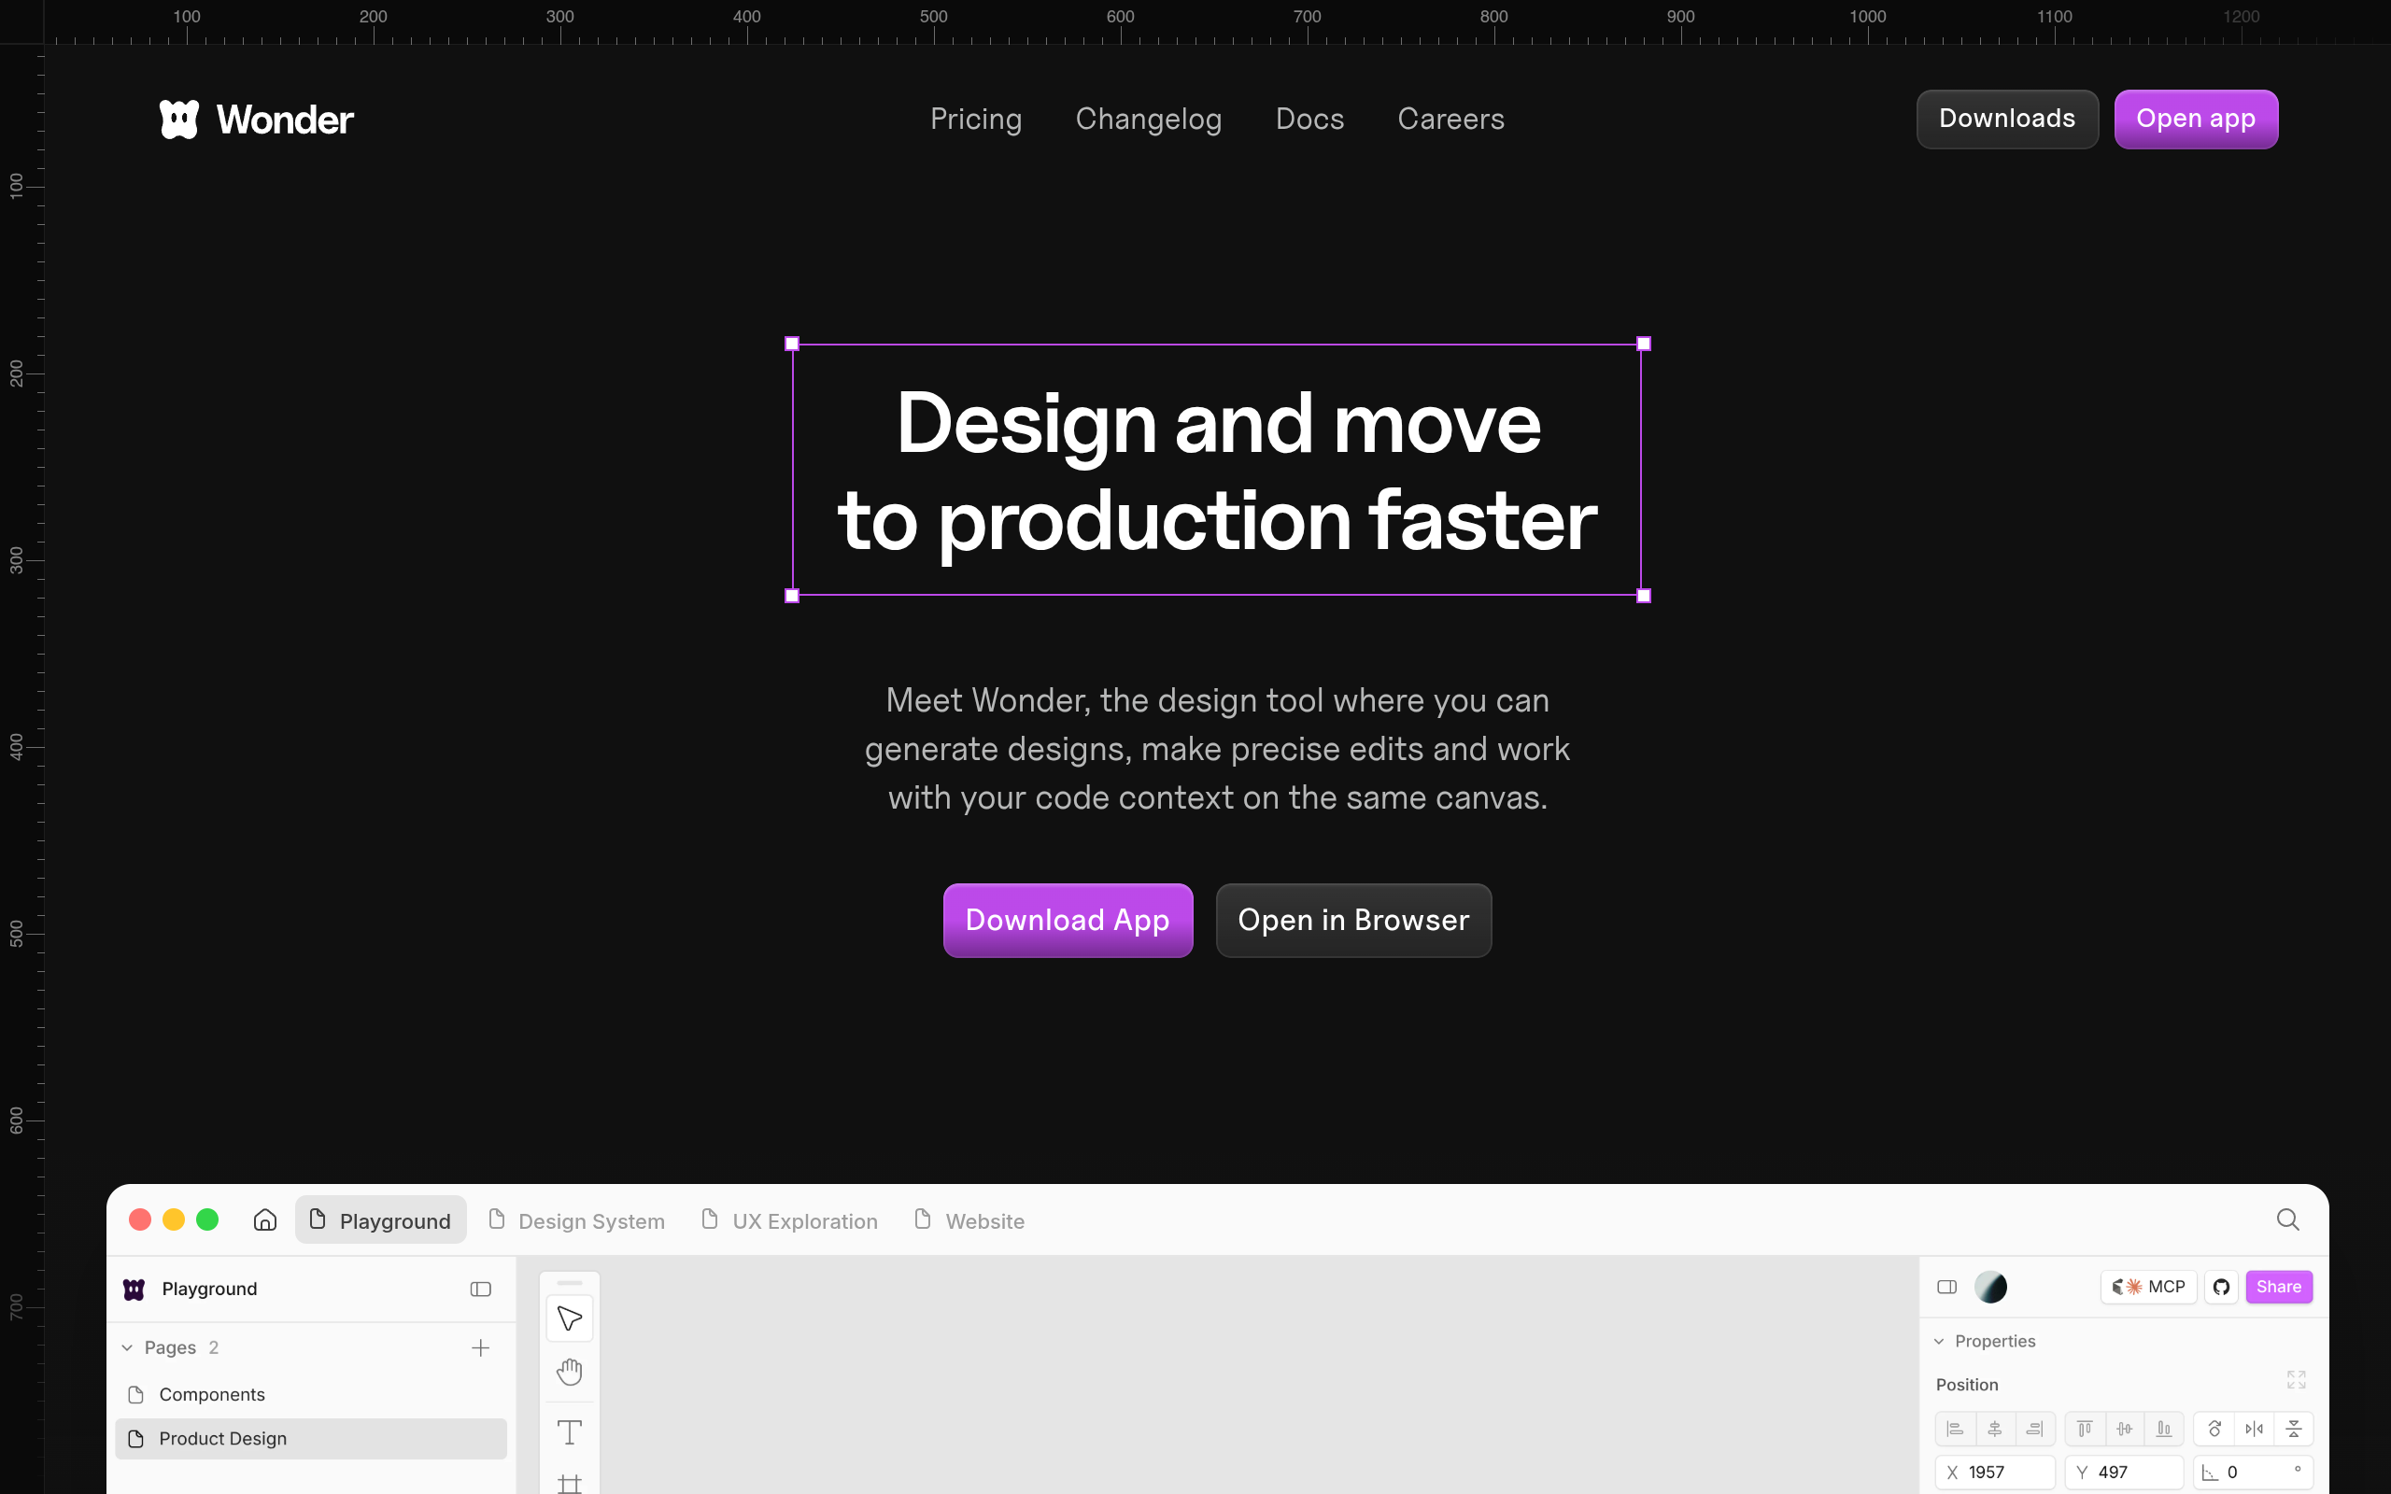Switch to the UX Exploration tab
This screenshot has height=1494, width=2391.
click(789, 1220)
